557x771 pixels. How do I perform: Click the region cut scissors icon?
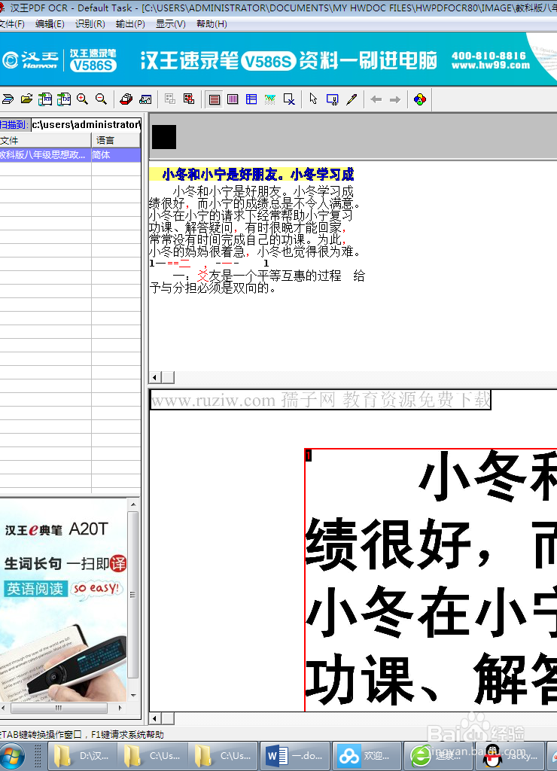[333, 99]
